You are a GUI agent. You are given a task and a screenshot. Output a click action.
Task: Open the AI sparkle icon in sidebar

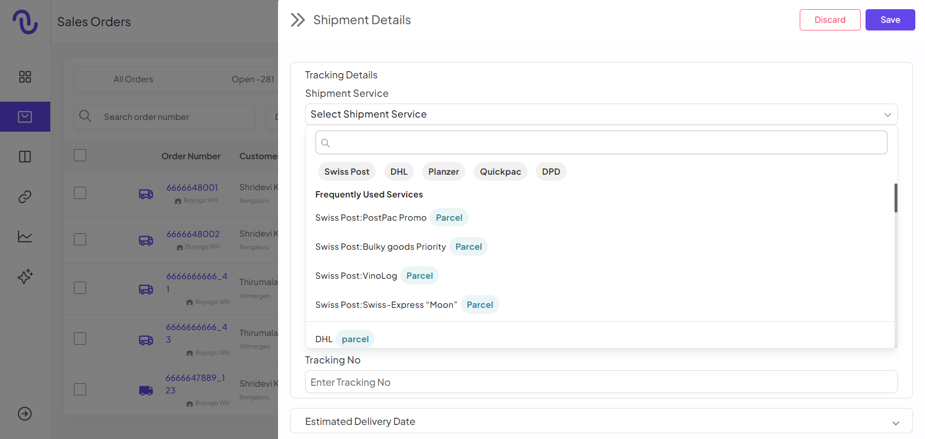click(x=25, y=276)
